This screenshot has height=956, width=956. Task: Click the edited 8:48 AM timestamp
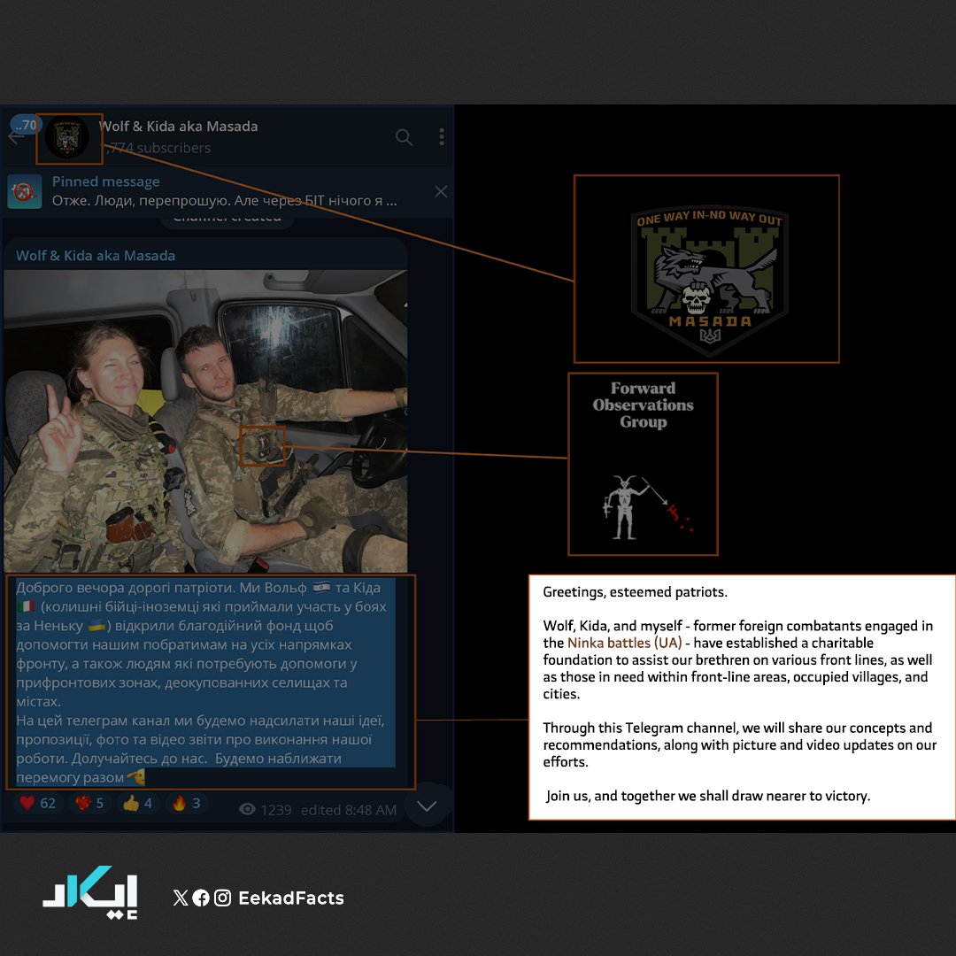pos(349,810)
